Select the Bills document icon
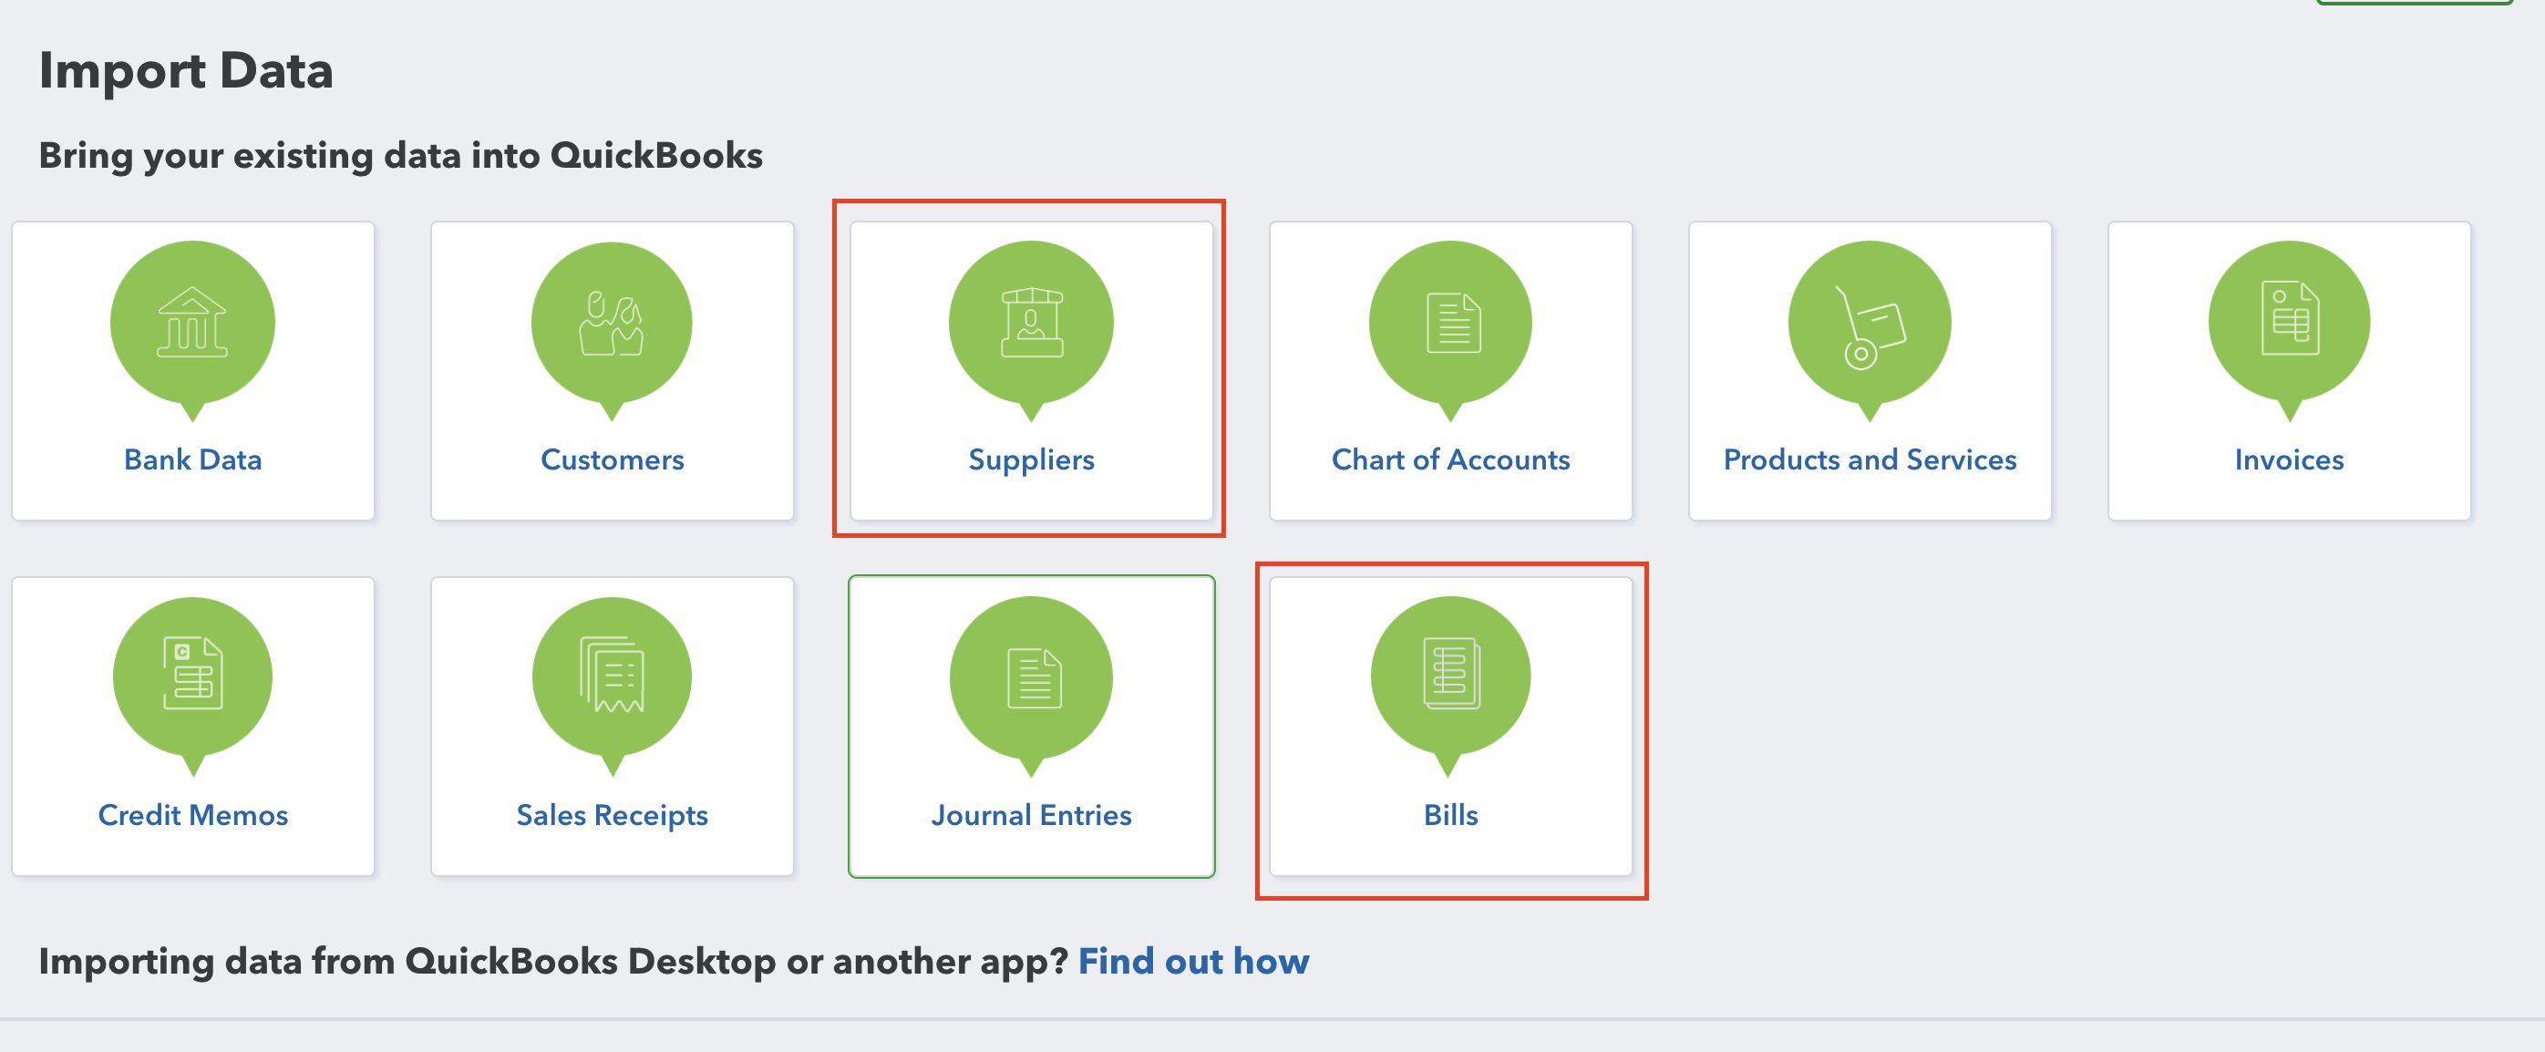Viewport: 2545px width, 1052px height. [1450, 676]
